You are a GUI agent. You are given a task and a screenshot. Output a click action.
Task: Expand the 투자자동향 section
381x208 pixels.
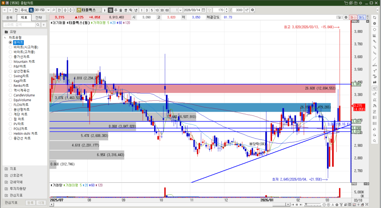(6, 188)
